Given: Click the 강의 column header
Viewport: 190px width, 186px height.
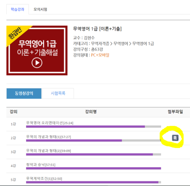Looking at the screenshot, I should 13,111.
